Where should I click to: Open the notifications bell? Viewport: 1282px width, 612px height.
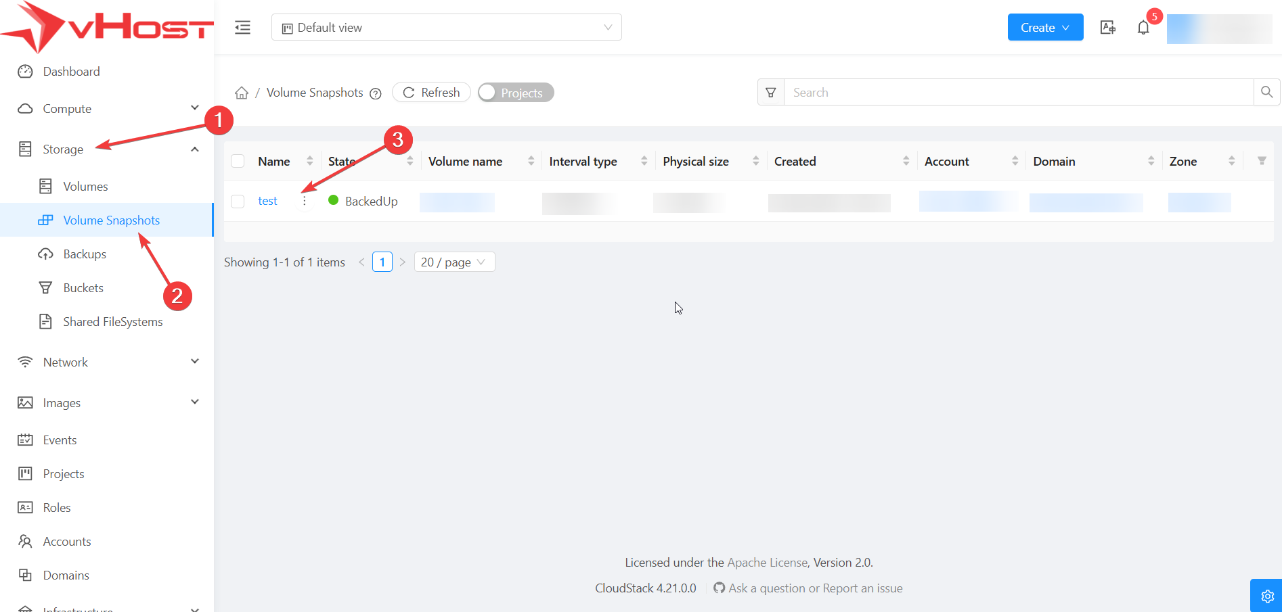click(1143, 28)
